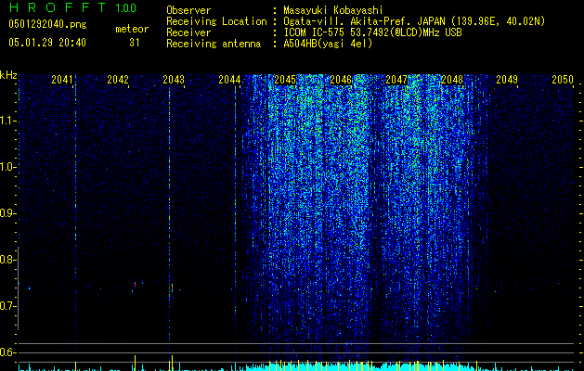Click the 2046 time marker
The width and height of the screenshot is (584, 371).
[341, 80]
